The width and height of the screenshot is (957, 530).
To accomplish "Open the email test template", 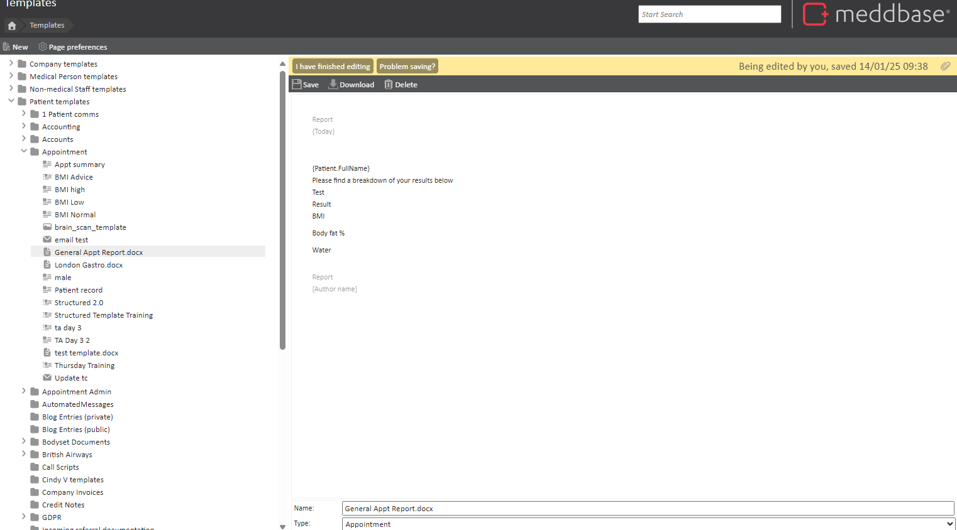I will coord(71,240).
